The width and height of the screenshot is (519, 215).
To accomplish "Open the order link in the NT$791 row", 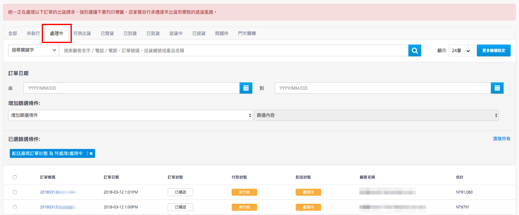I will [58, 207].
